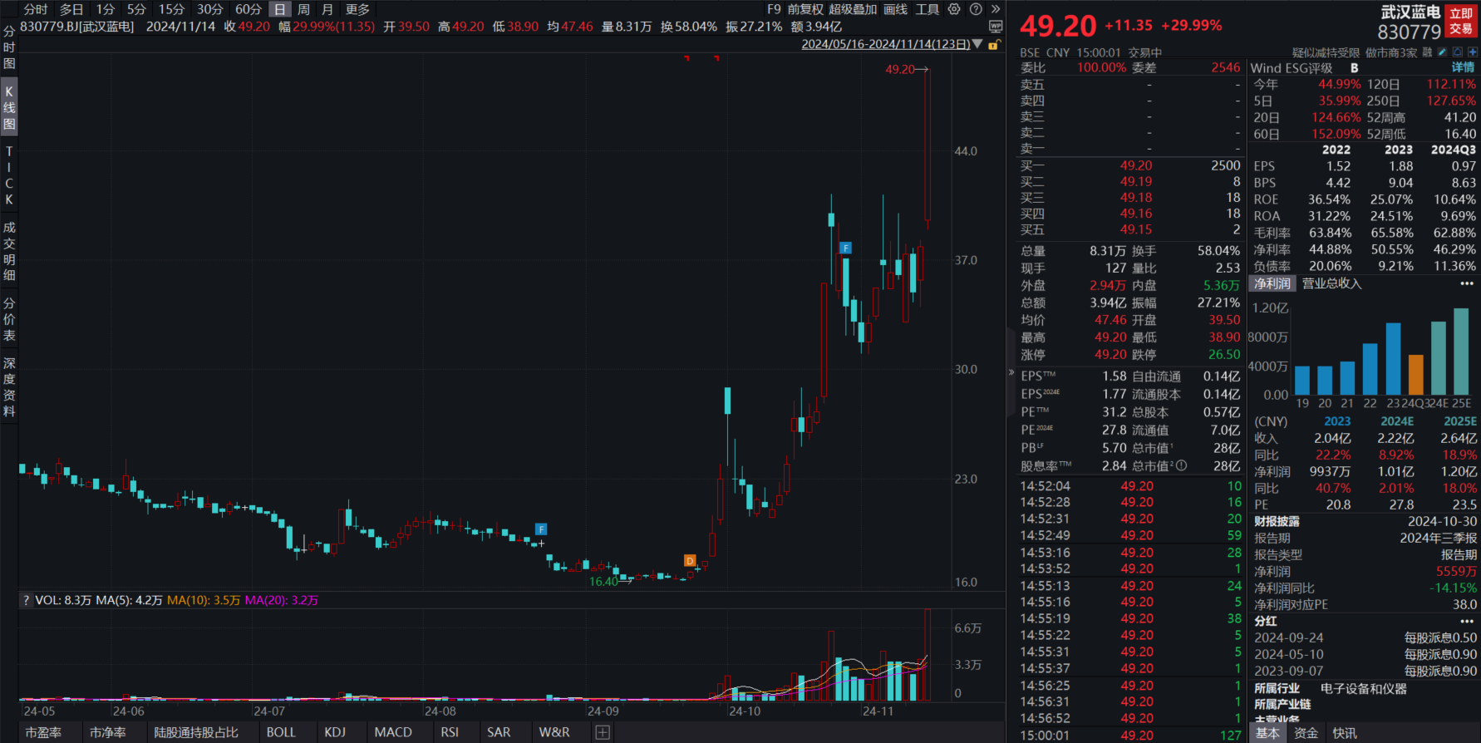
Task: Click the red 立即交易 button
Action: [x=1460, y=21]
